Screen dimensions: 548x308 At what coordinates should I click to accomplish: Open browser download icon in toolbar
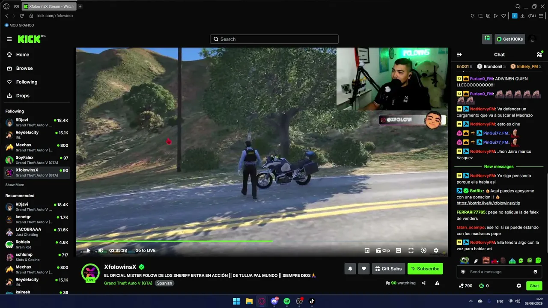point(522,16)
